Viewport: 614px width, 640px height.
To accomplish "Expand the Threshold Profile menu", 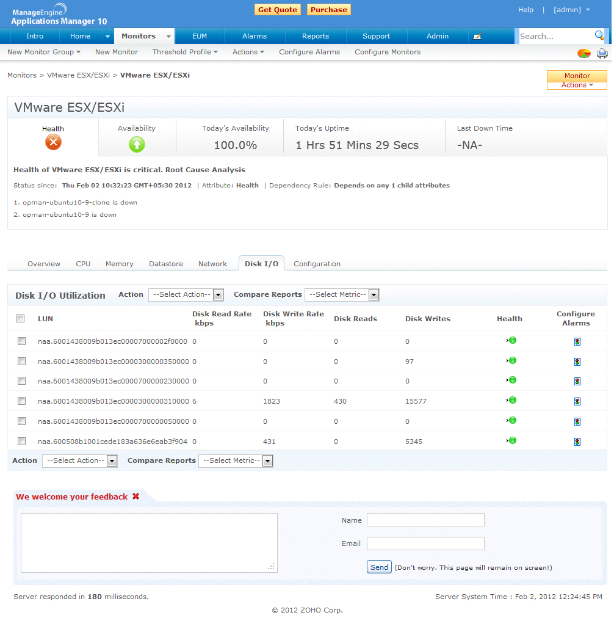I will click(x=185, y=52).
